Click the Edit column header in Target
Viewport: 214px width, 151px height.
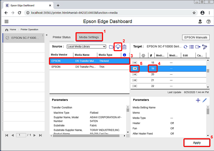click(x=185, y=55)
